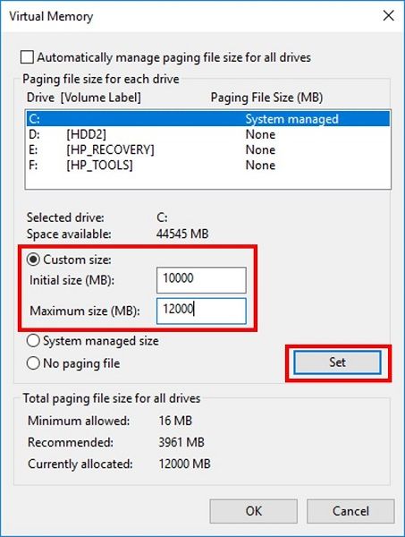
Task: Confirm changes with the OK button
Action: pos(254,511)
